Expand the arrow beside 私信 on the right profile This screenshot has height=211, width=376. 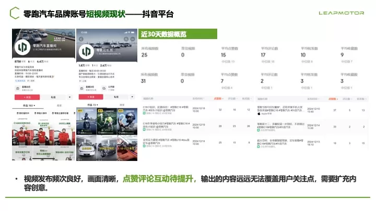tap(132, 97)
